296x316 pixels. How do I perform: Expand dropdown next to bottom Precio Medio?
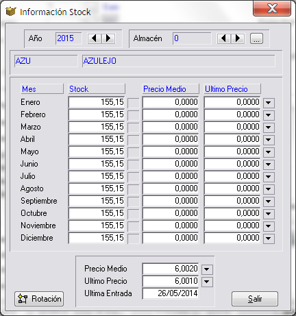(207, 269)
